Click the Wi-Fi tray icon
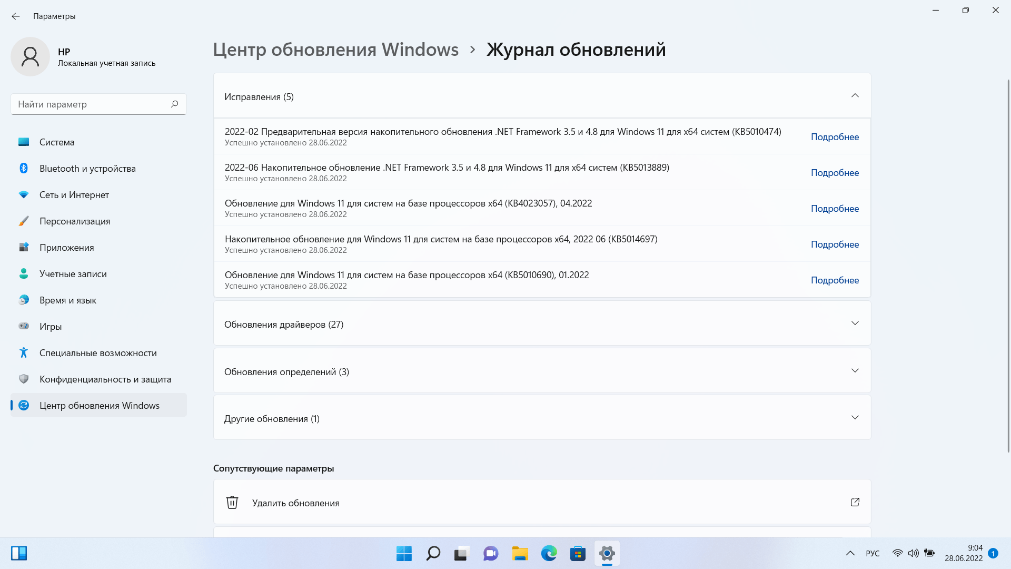This screenshot has height=569, width=1011. (897, 553)
